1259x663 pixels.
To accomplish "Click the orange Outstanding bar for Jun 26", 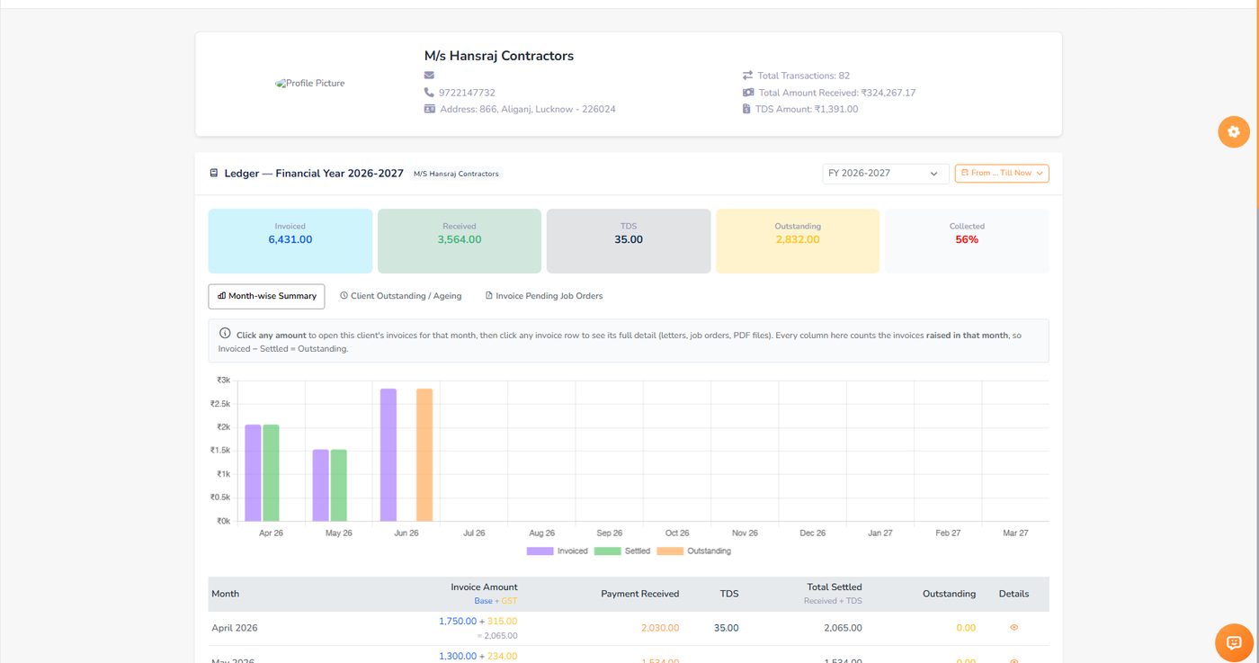I will coord(424,455).
